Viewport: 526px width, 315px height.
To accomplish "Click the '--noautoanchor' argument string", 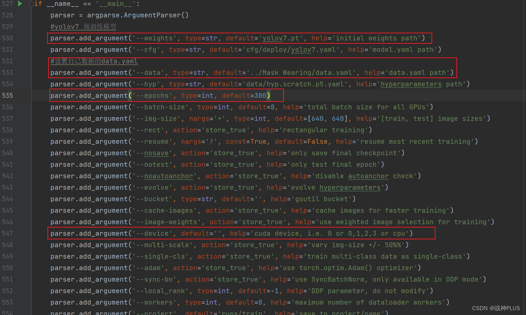I will click(x=165, y=176).
